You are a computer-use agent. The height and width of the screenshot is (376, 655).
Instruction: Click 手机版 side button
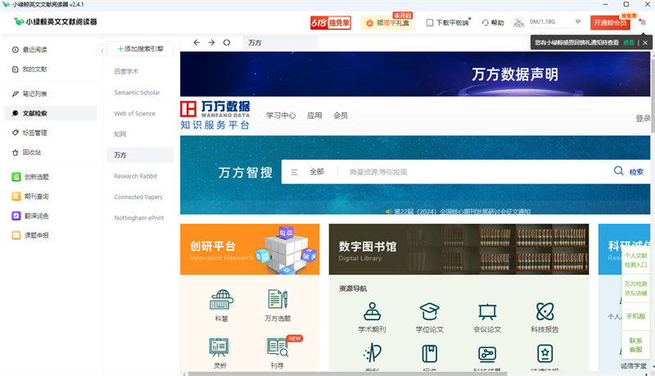pos(636,316)
